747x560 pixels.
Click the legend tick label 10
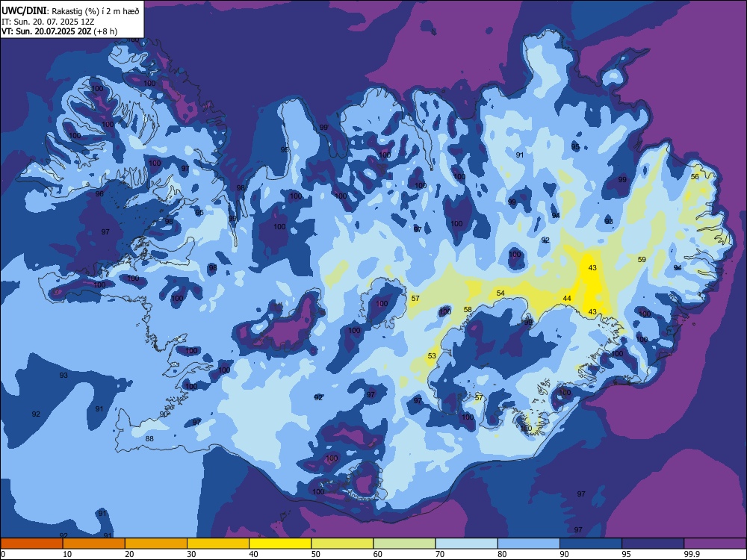point(67,554)
